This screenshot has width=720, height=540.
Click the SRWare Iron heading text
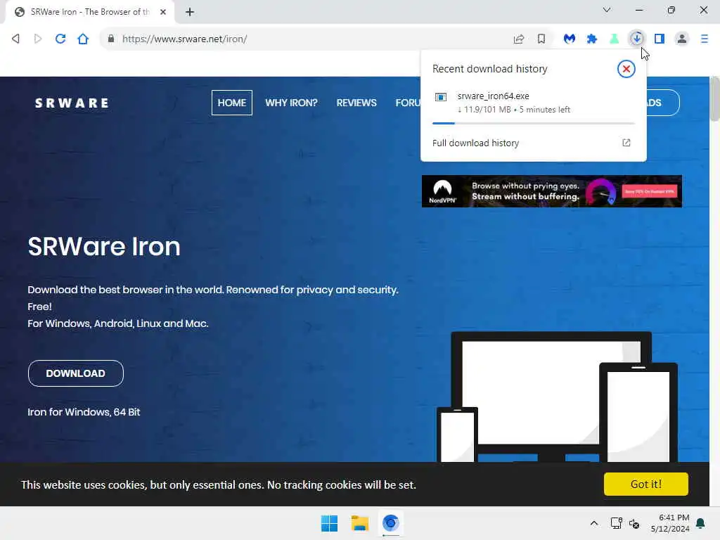104,246
